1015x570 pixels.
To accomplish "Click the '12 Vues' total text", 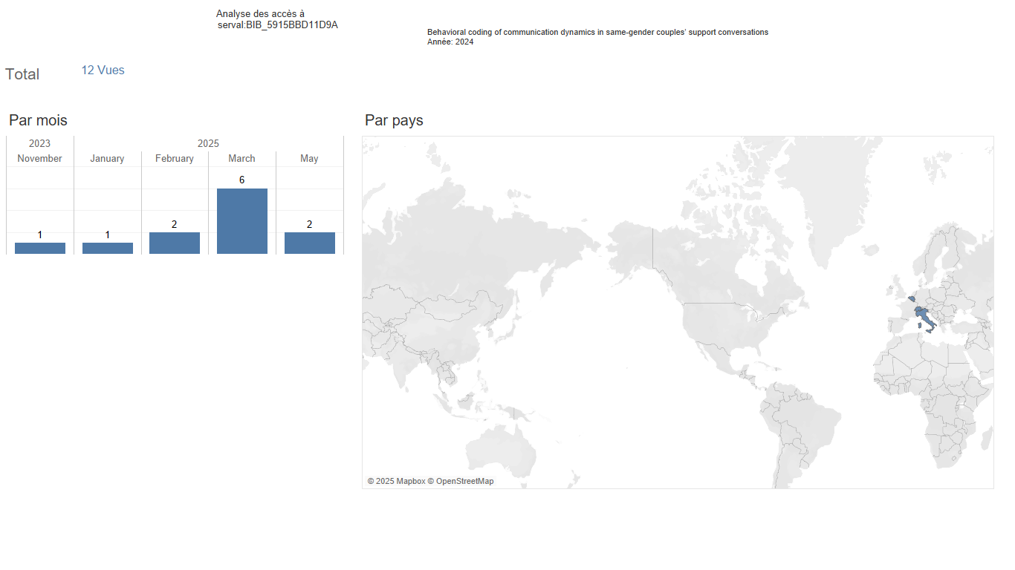I will (x=103, y=71).
